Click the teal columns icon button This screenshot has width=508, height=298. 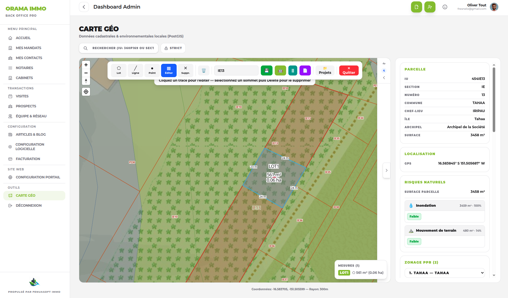[x=293, y=70]
